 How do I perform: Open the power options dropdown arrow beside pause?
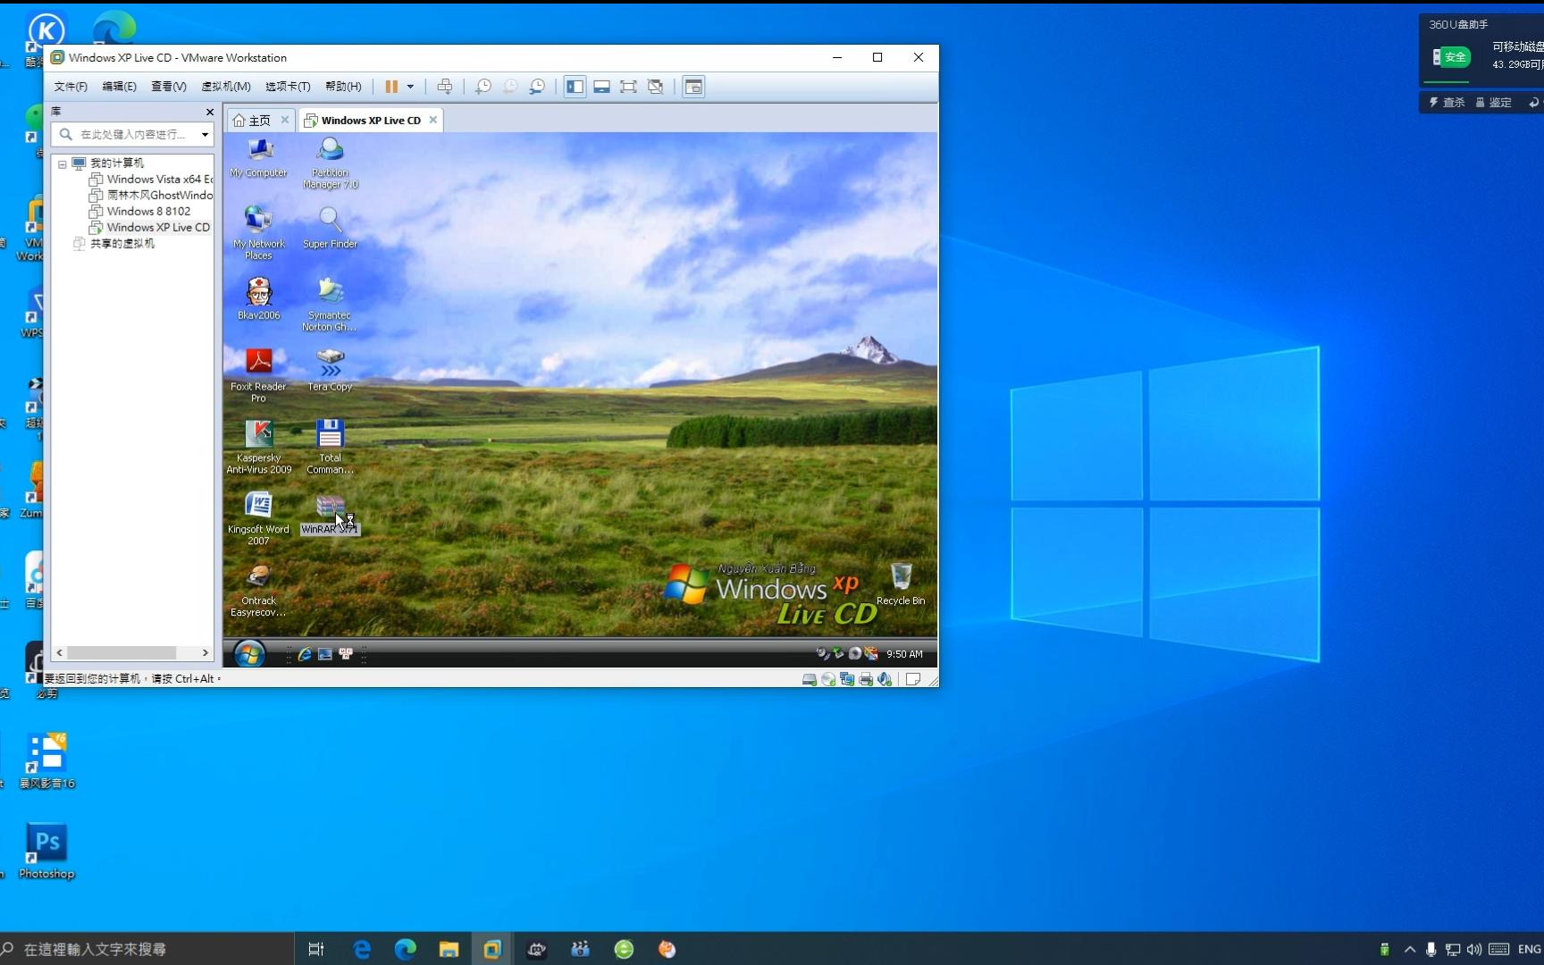(410, 87)
